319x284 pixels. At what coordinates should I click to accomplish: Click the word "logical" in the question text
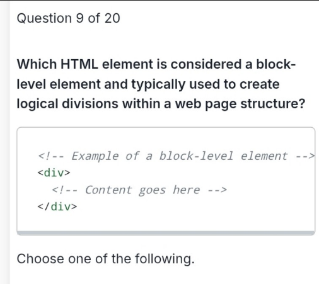click(37, 104)
